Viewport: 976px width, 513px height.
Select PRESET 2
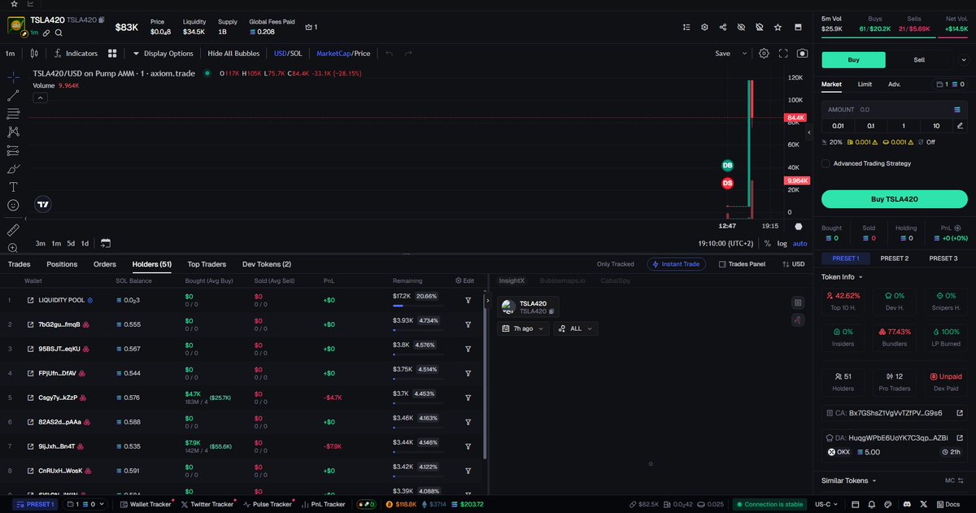[894, 259]
